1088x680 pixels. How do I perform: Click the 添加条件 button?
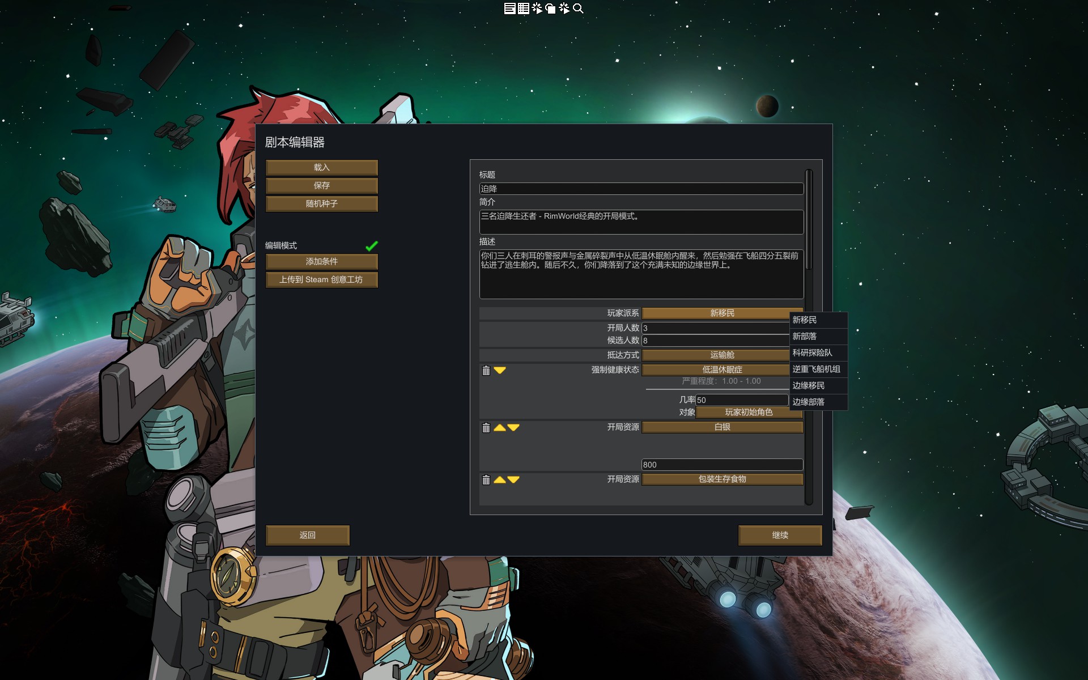(x=321, y=261)
